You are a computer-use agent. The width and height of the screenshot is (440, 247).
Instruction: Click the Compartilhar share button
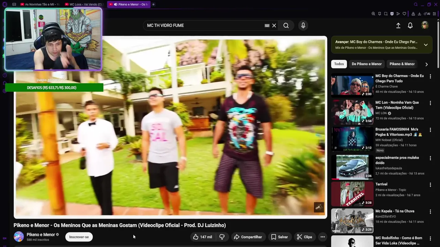pyautogui.click(x=248, y=237)
